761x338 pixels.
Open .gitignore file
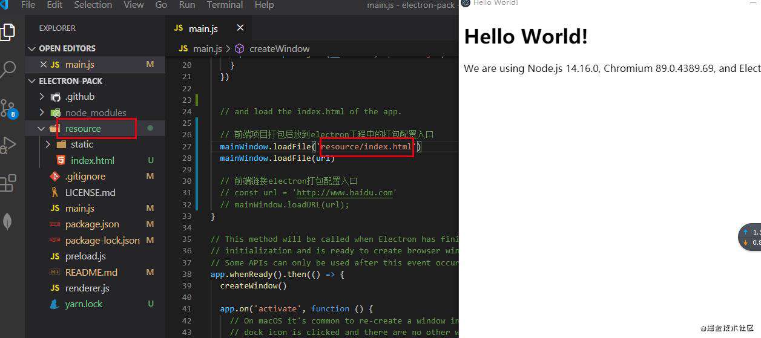click(85, 177)
